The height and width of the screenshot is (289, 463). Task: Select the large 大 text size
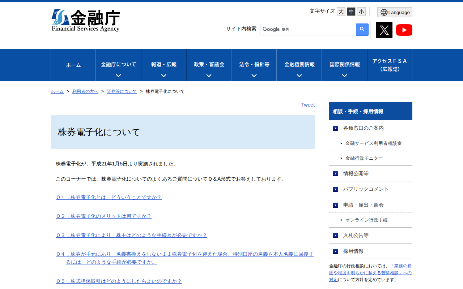pos(341,12)
